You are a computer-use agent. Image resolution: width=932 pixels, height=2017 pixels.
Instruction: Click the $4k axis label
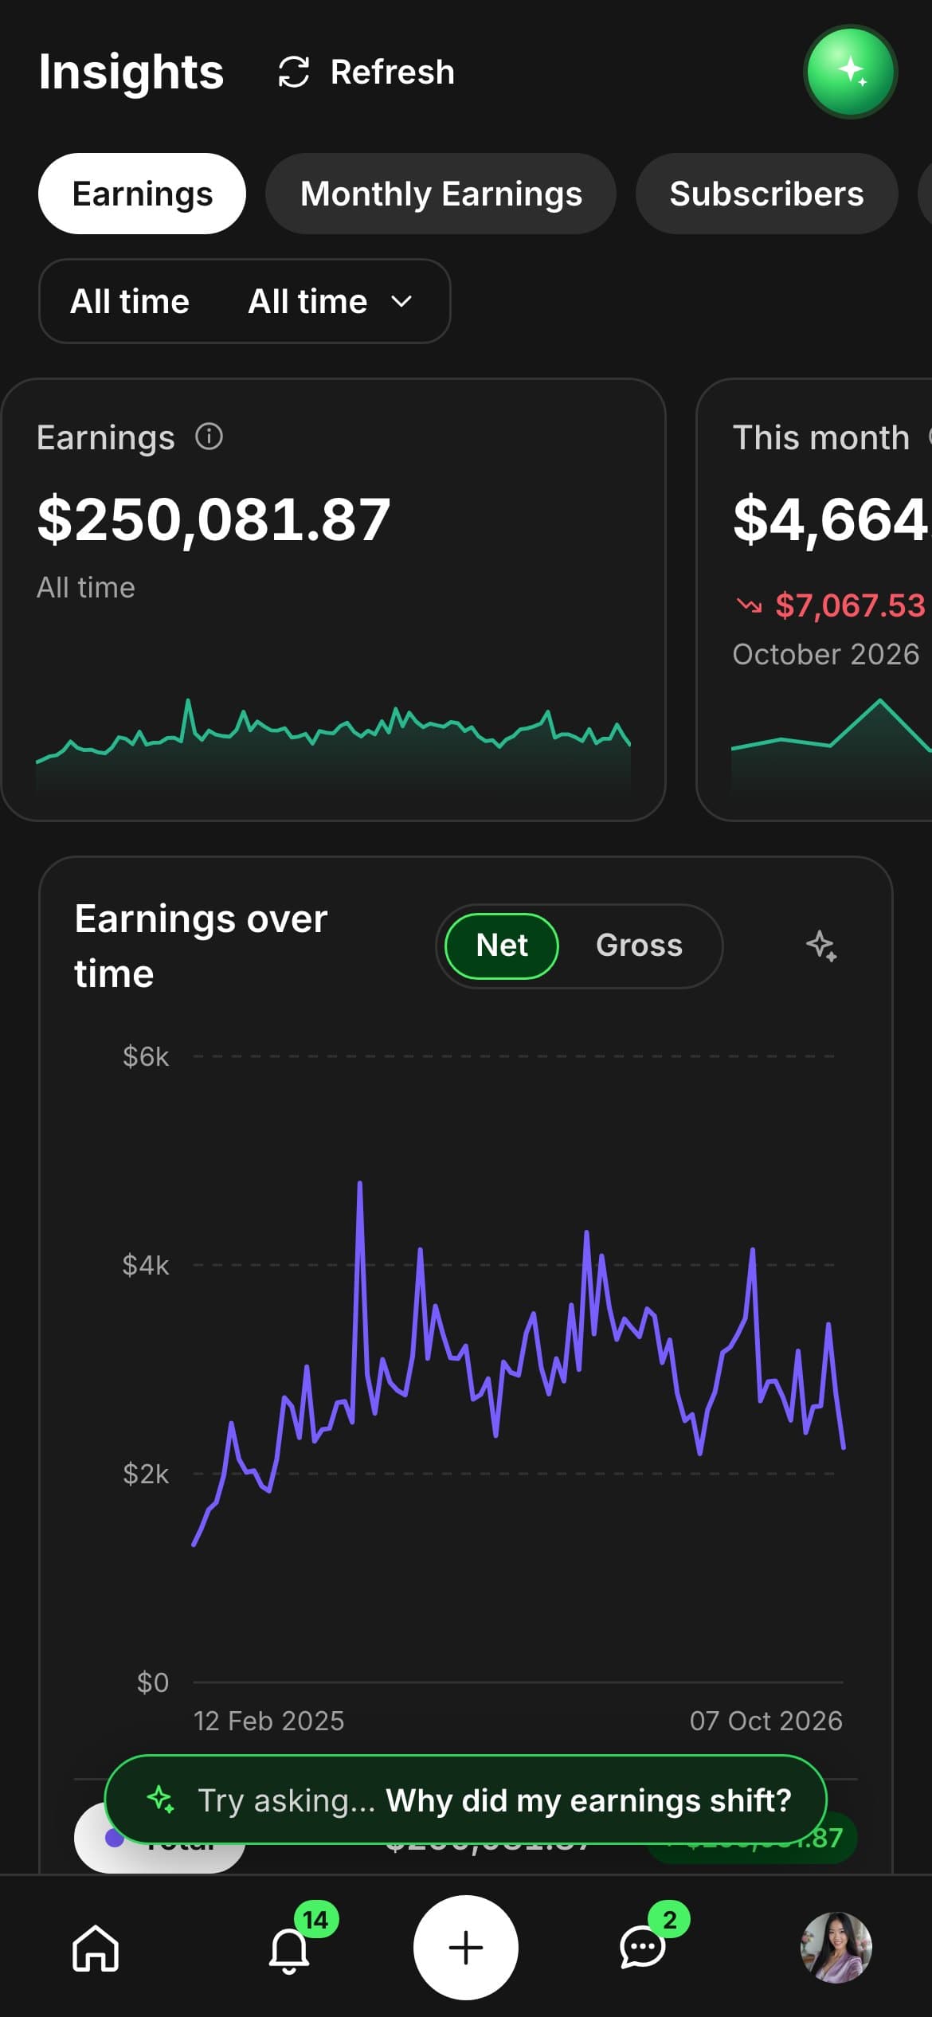click(x=146, y=1265)
